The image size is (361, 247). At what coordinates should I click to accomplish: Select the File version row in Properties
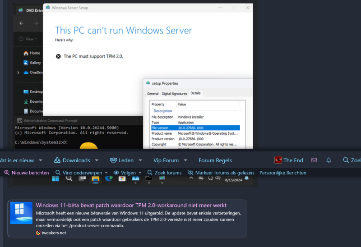[x=195, y=128]
